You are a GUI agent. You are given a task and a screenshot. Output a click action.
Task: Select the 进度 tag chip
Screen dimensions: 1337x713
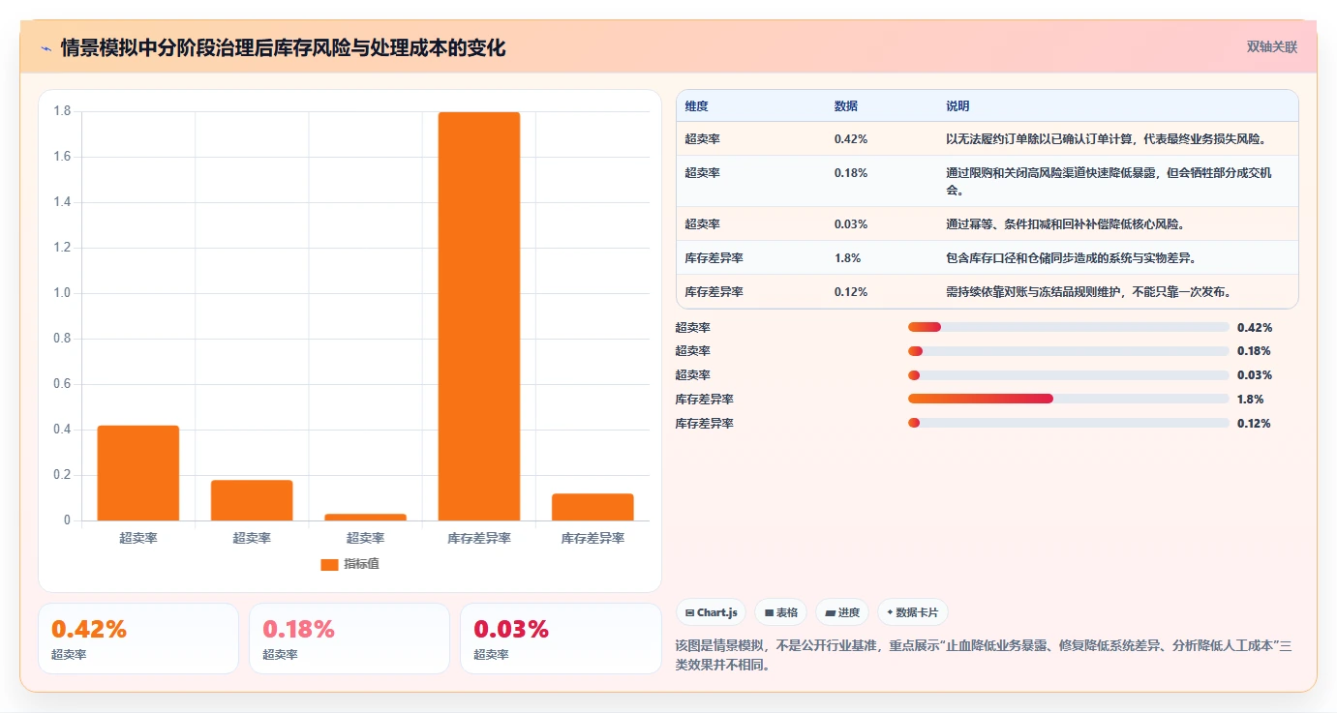(x=842, y=612)
